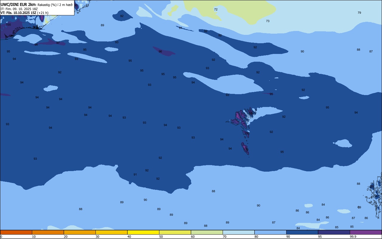Image resolution: width=382 pixels, height=239 pixels.
Task: Click the humidity value 73 on the map
Action: [x=268, y=21]
